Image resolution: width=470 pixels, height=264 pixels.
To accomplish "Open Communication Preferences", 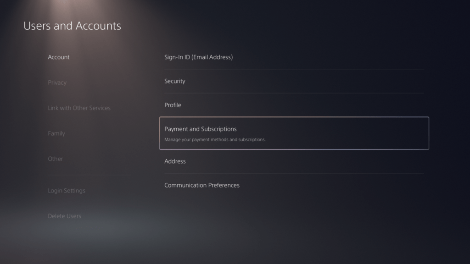I will coord(202,185).
